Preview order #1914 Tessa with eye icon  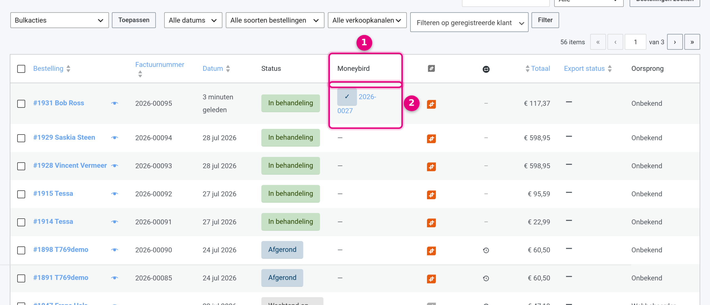pos(115,222)
